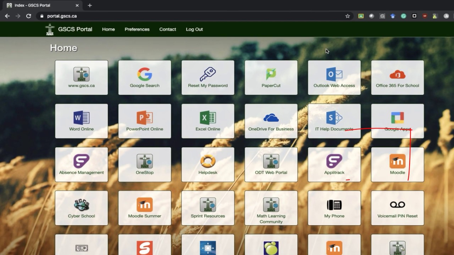Open Preferences in the navbar

(137, 29)
